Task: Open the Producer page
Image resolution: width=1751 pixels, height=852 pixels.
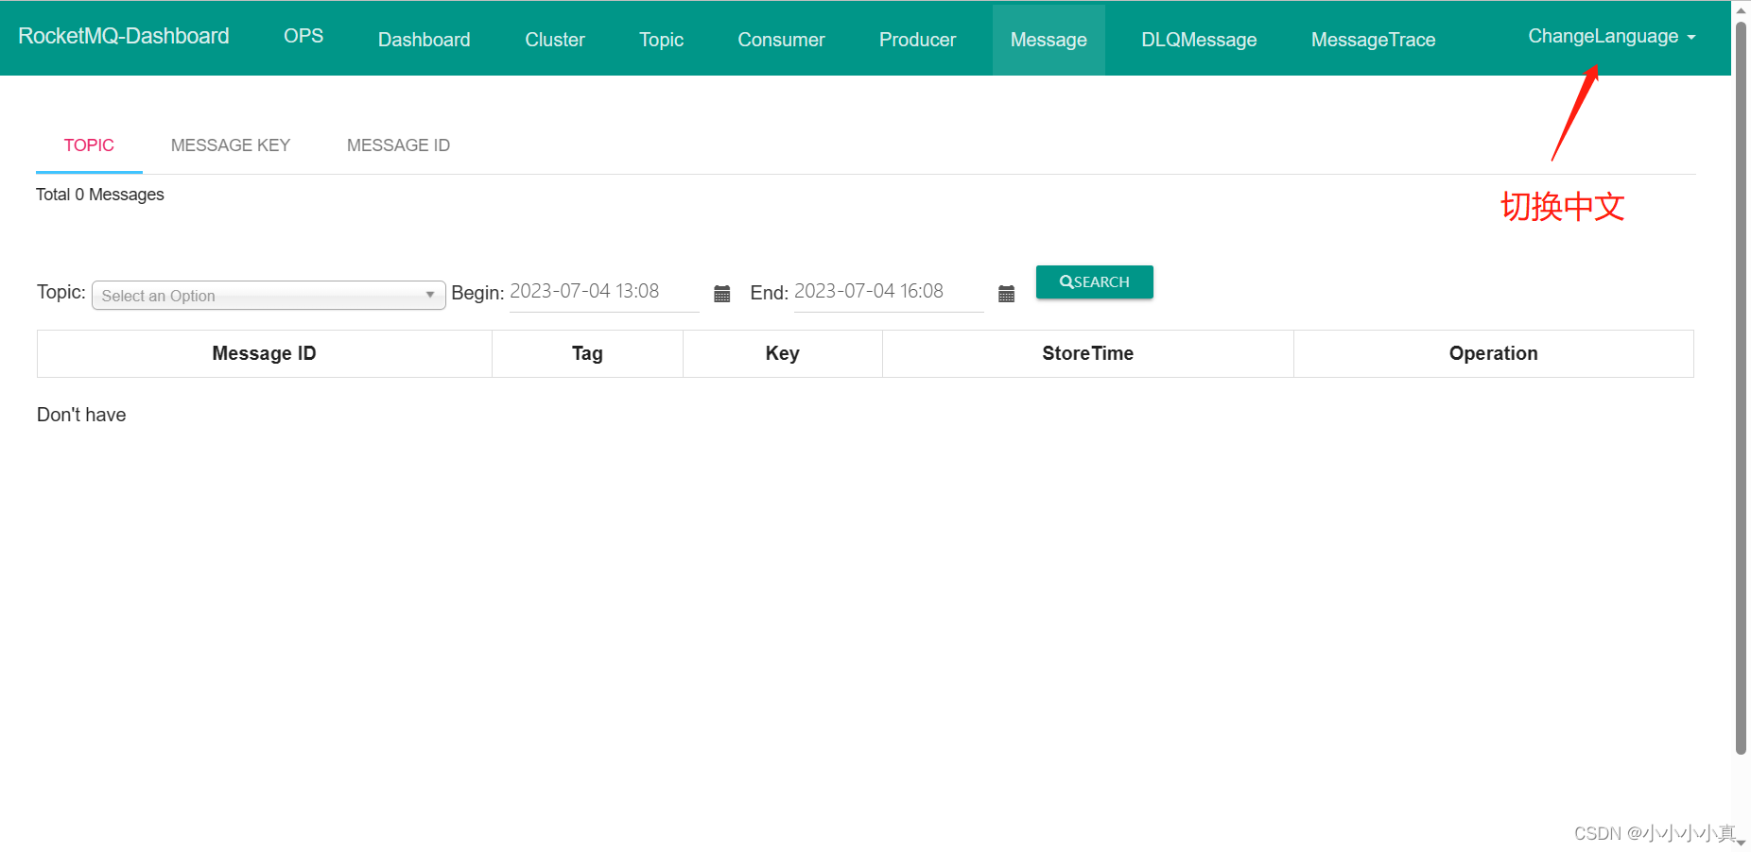Action: 917,40
